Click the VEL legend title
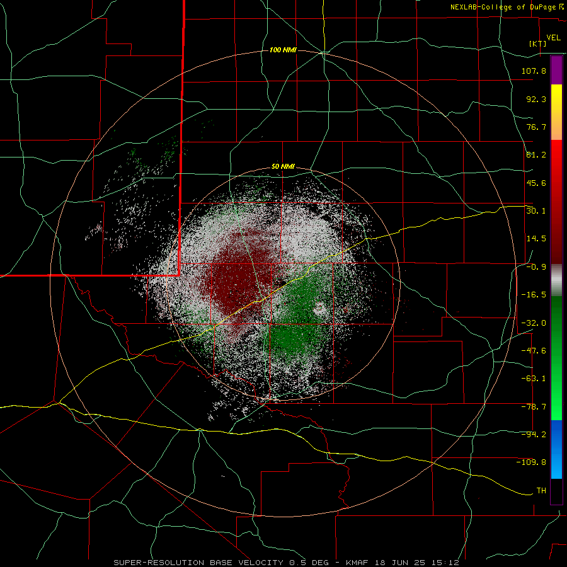The height and width of the screenshot is (567, 567). (x=554, y=38)
